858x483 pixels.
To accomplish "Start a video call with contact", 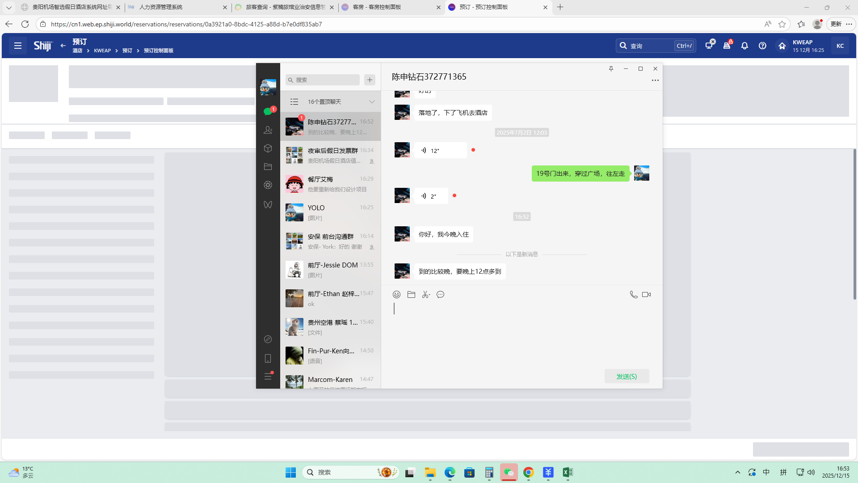I will coord(646,295).
